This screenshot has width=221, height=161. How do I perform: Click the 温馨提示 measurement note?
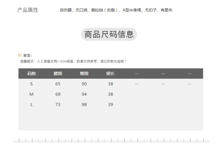pos(73,61)
